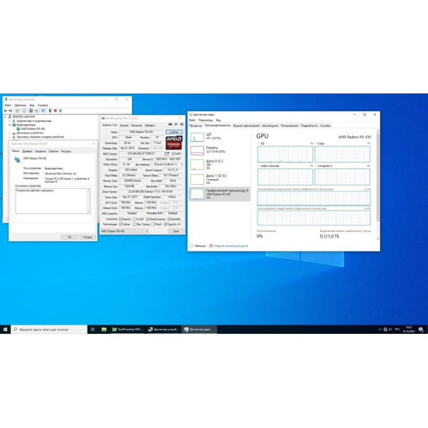Toggle the Ray Tracing checkbox in GPU-Z
This screenshot has height=428, width=428.
tap(135, 225)
